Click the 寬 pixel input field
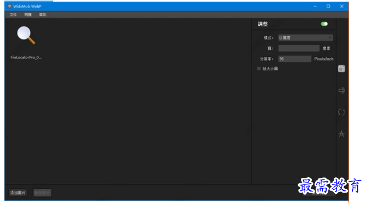The width and height of the screenshot is (366, 203). [299, 48]
